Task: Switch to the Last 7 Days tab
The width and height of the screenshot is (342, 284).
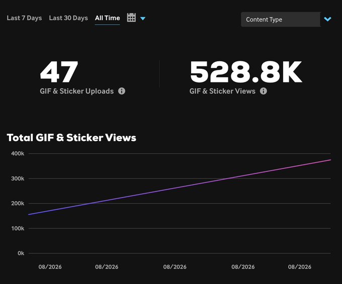Action: (24, 18)
